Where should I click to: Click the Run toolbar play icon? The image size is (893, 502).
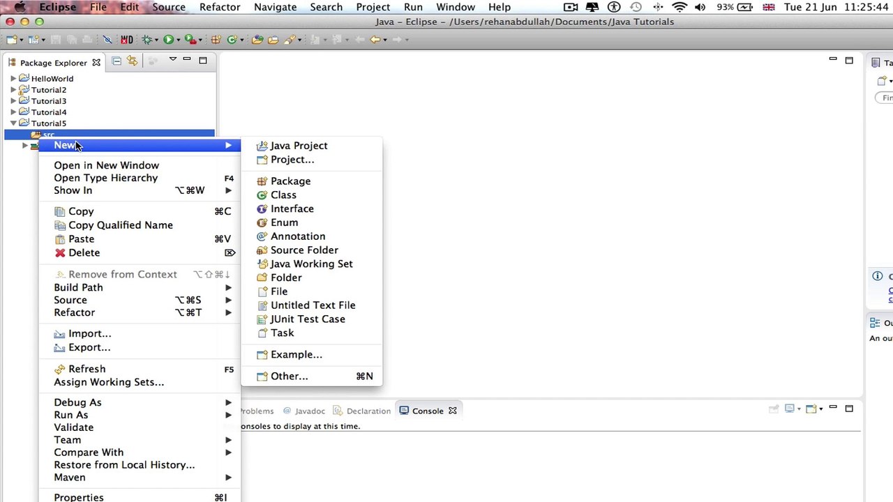click(x=168, y=40)
